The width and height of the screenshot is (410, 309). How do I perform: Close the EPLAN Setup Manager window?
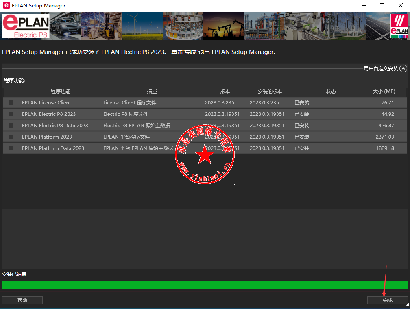point(400,6)
